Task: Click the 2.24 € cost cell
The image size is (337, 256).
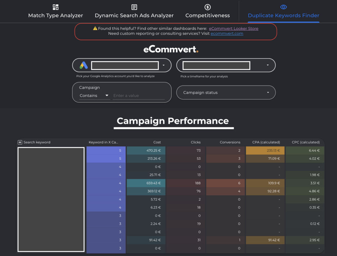Action: click(146, 224)
